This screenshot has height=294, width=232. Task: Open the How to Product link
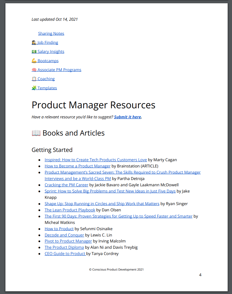pyautogui.click(x=59, y=229)
